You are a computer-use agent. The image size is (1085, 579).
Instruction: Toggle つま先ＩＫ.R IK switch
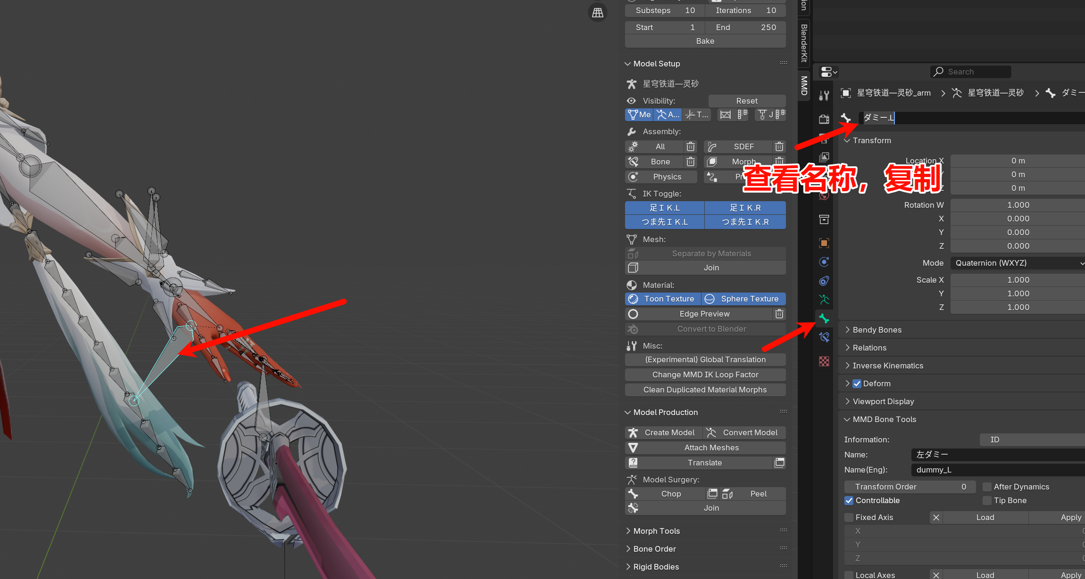pos(745,222)
